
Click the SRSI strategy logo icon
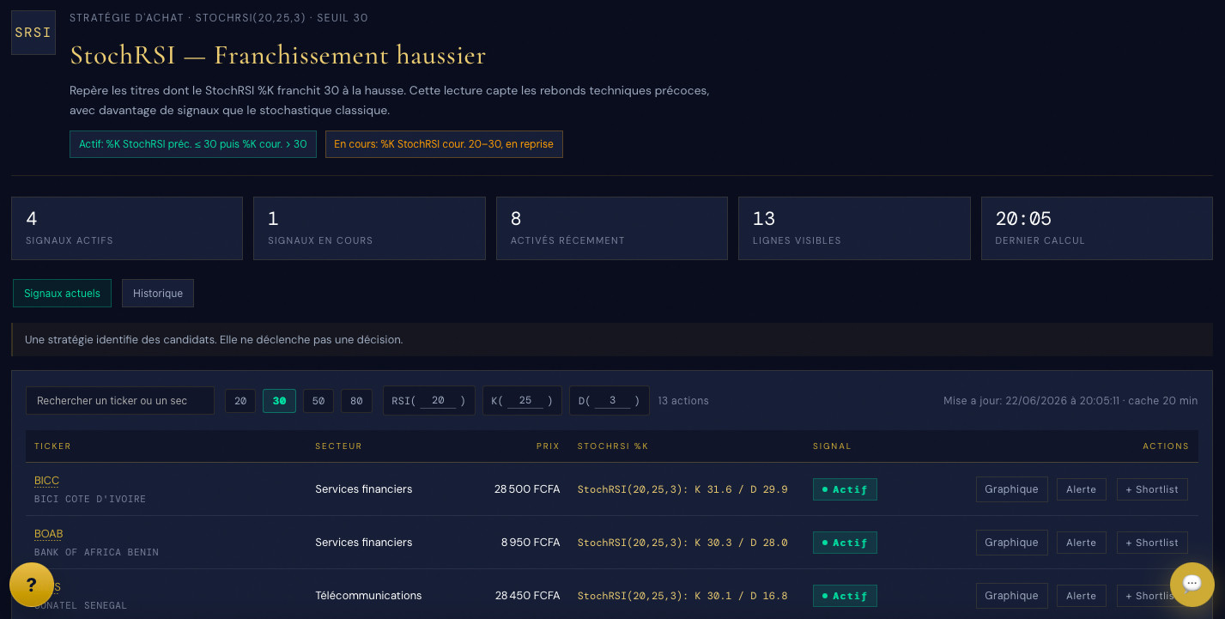coord(33,33)
